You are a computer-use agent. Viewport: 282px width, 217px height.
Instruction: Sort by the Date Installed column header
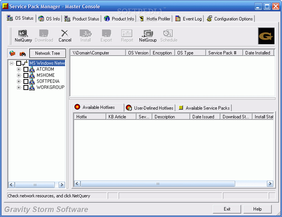tap(258, 53)
